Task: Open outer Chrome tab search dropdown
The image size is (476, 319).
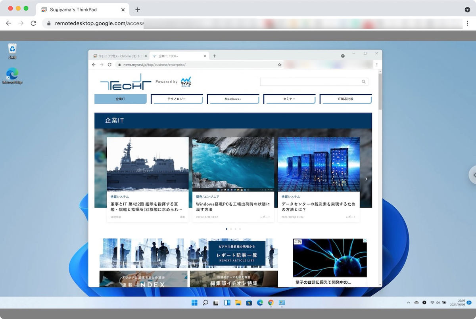Action: pos(467,10)
